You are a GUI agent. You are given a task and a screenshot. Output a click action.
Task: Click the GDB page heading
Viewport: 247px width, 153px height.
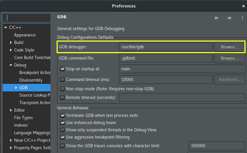(62, 17)
